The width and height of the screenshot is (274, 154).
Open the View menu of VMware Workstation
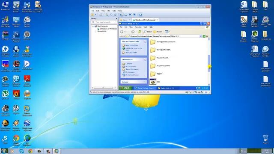point(103,11)
